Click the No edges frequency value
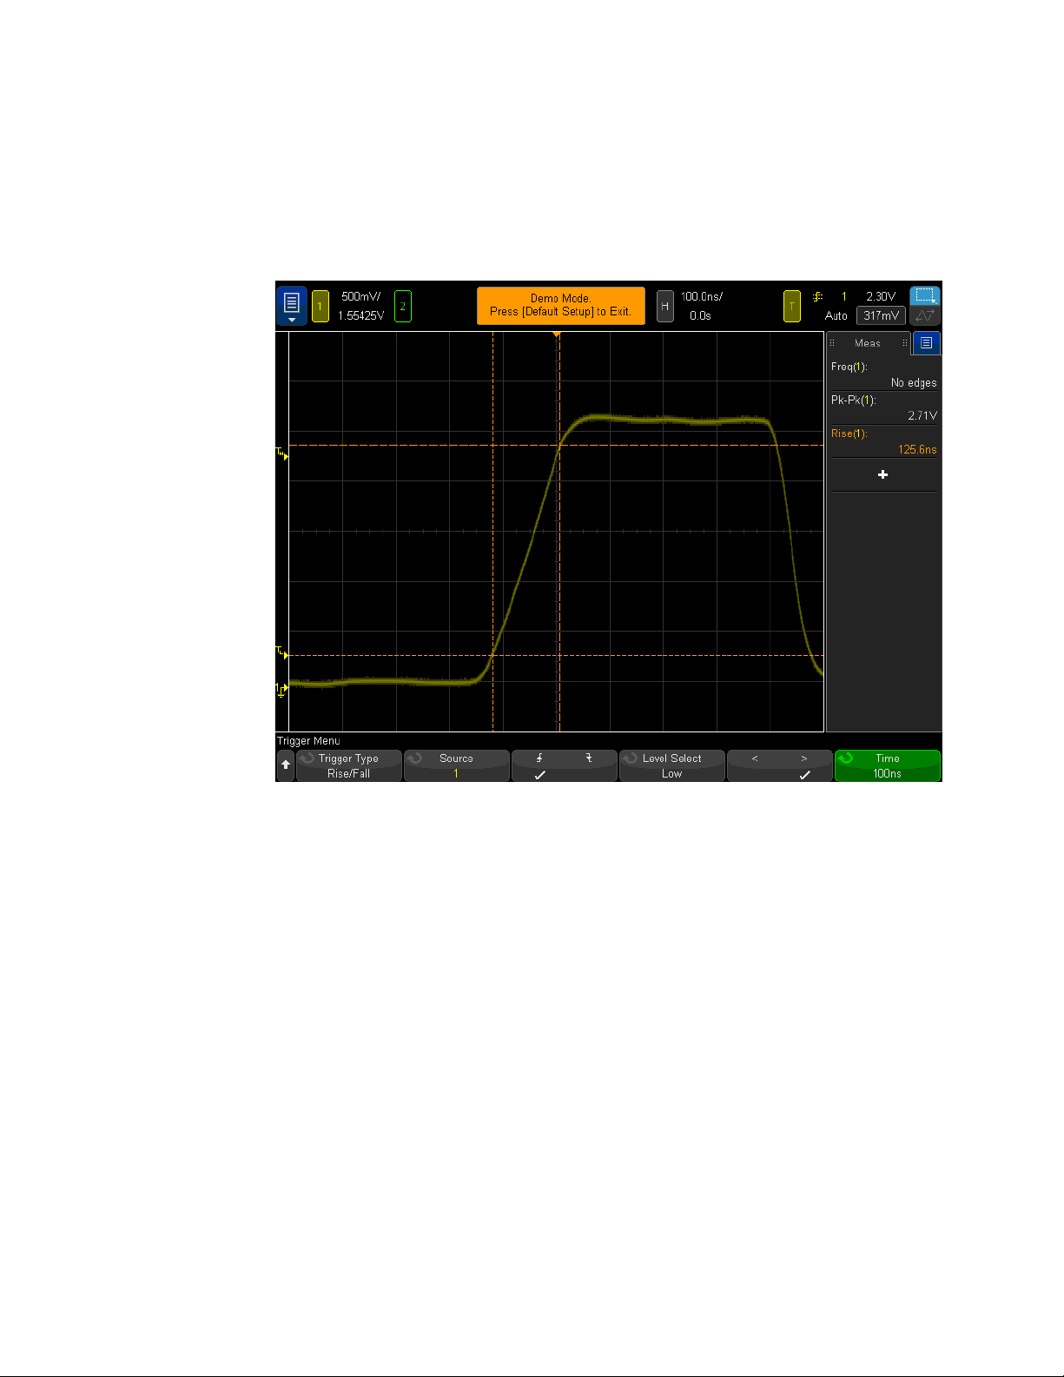The height and width of the screenshot is (1377, 1064). click(914, 383)
